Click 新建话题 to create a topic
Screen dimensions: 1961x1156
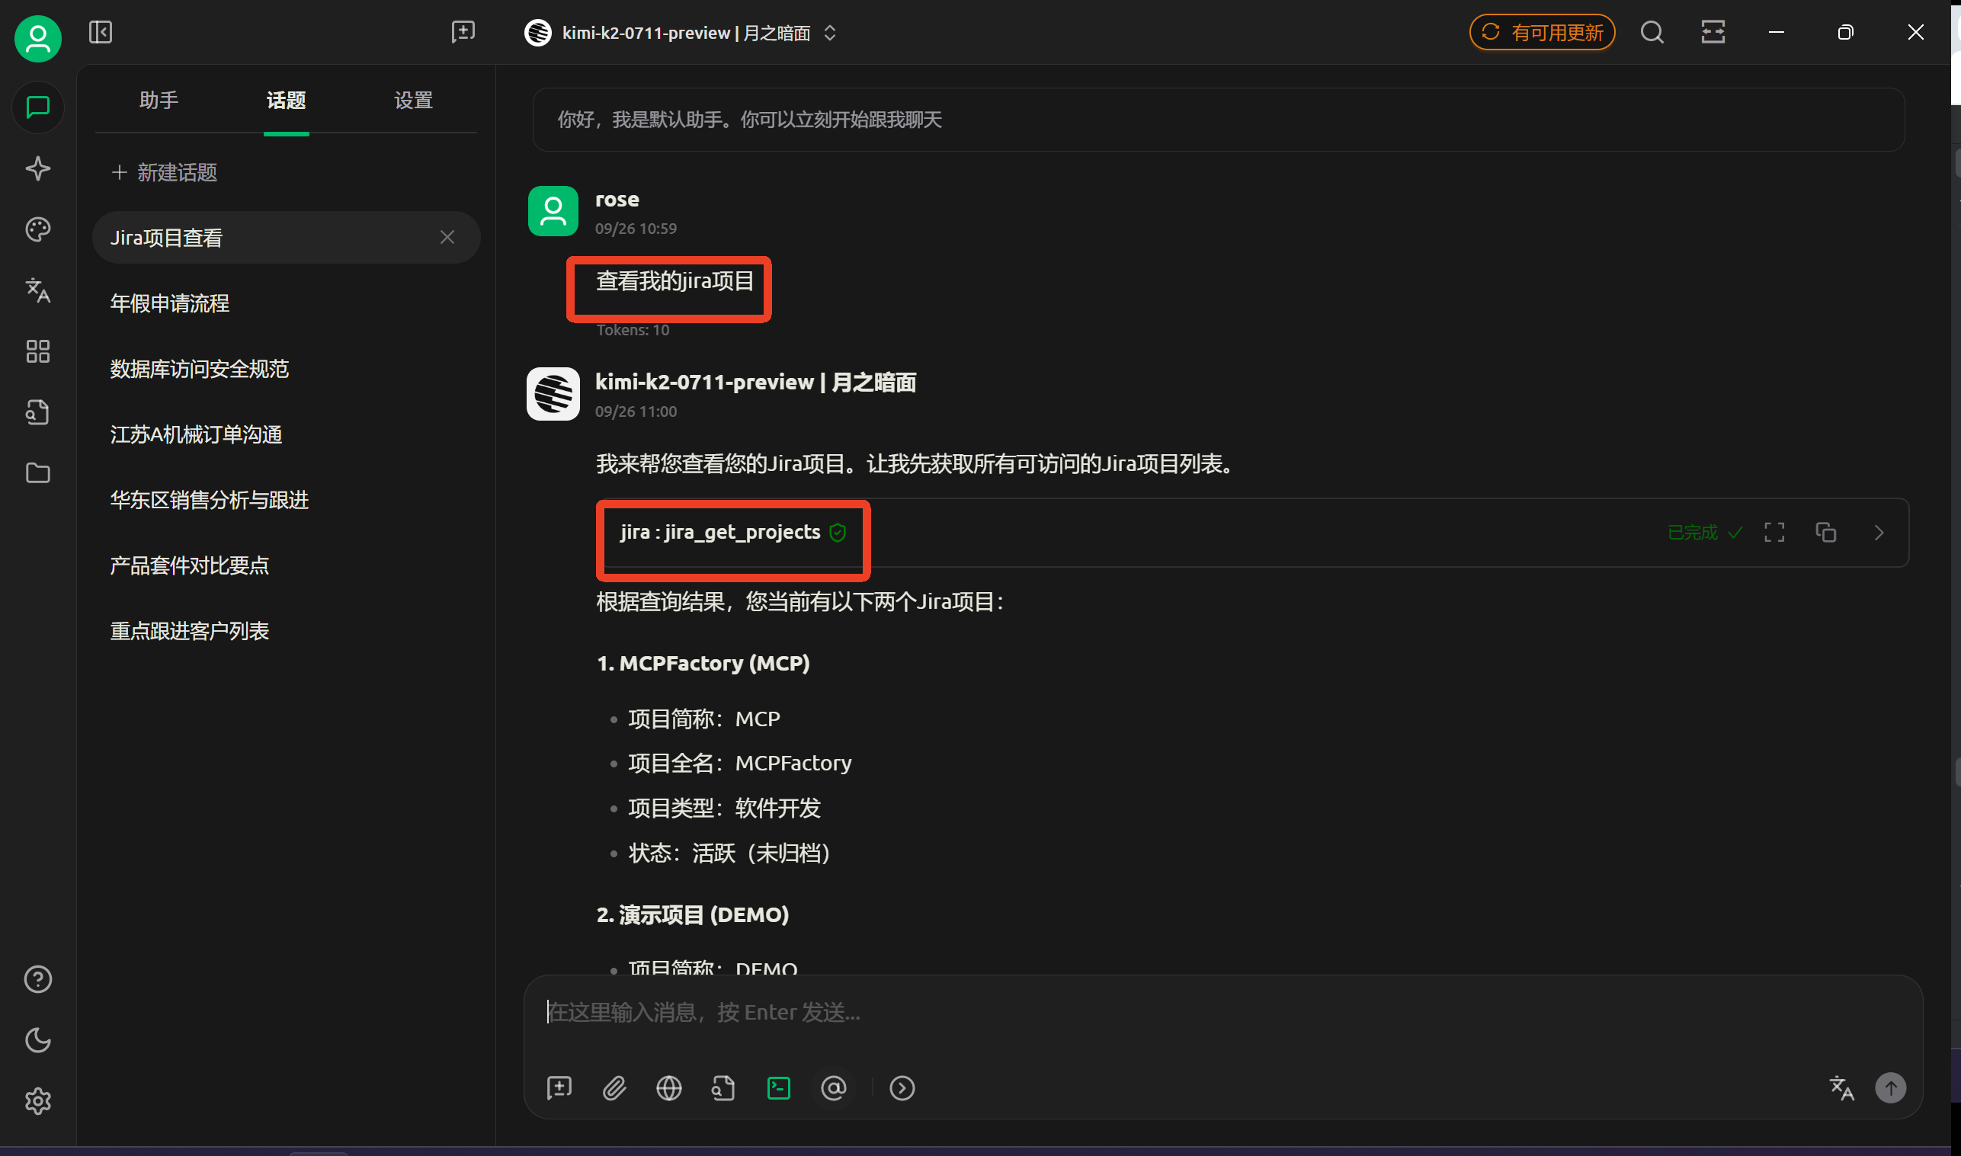click(165, 172)
